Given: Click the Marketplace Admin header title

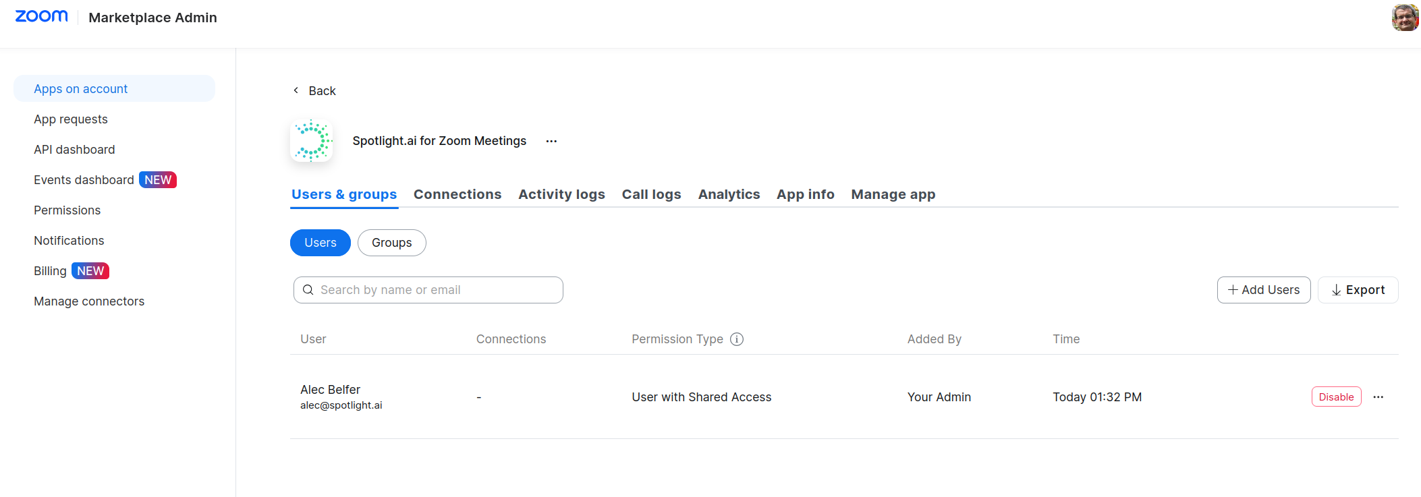Looking at the screenshot, I should [152, 18].
